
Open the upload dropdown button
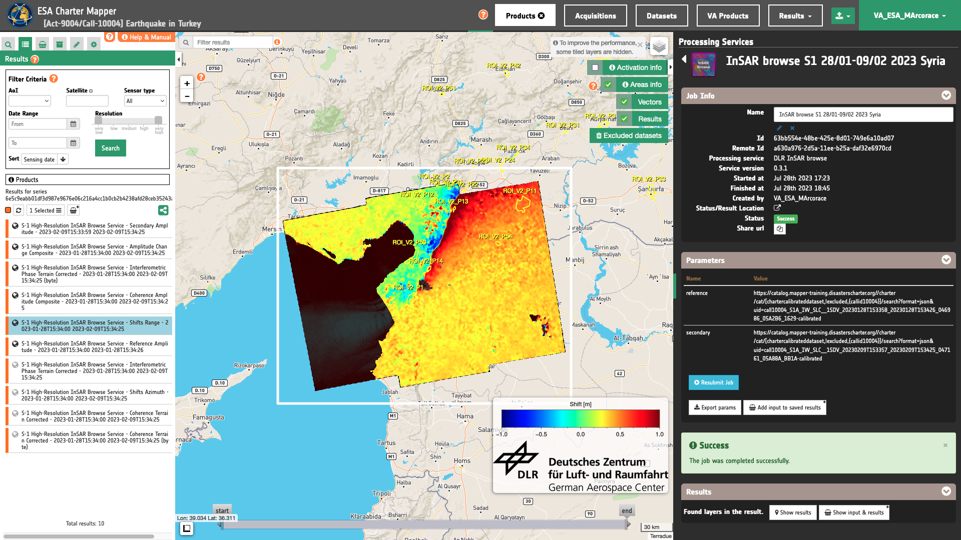pyautogui.click(x=843, y=15)
